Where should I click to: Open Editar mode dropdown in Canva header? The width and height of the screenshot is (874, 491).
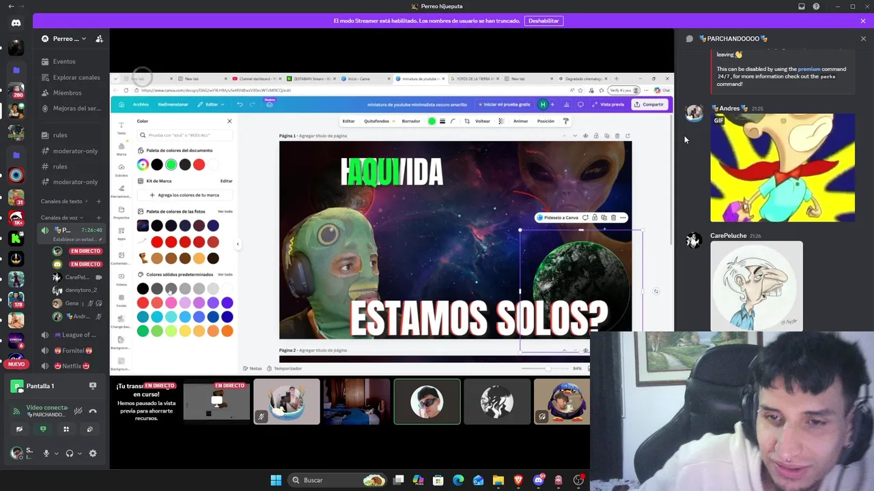[212, 104]
